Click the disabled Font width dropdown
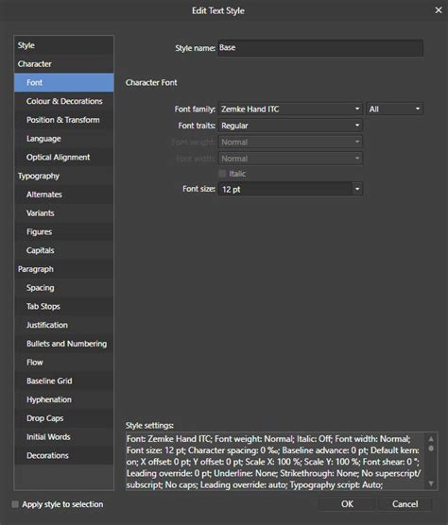 pyautogui.click(x=290, y=159)
